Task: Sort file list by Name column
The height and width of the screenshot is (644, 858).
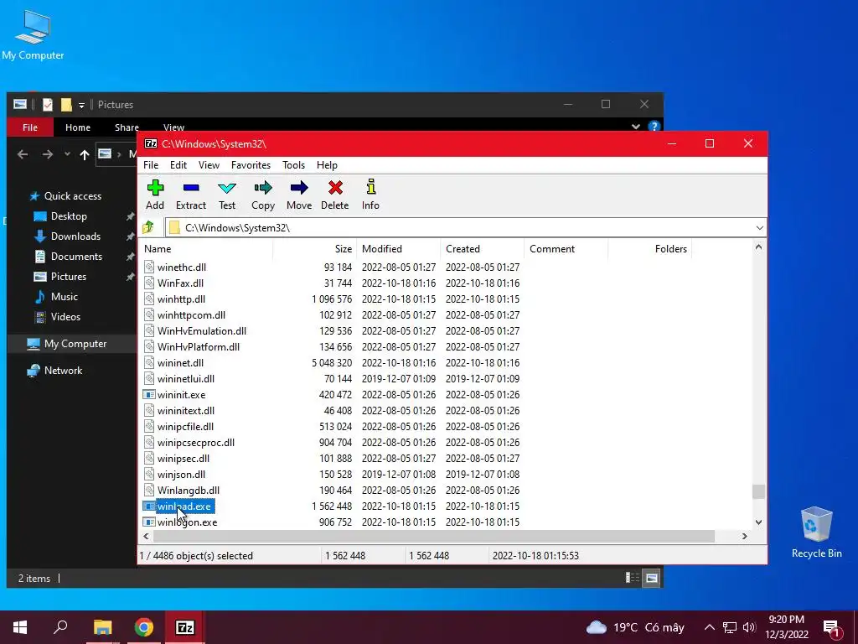Action: [x=206, y=248]
